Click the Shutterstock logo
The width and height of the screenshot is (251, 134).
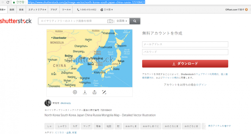(x=16, y=21)
